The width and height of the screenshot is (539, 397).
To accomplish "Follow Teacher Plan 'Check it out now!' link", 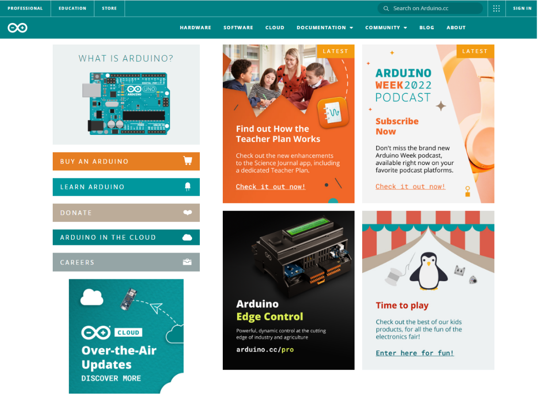I will click(x=271, y=187).
